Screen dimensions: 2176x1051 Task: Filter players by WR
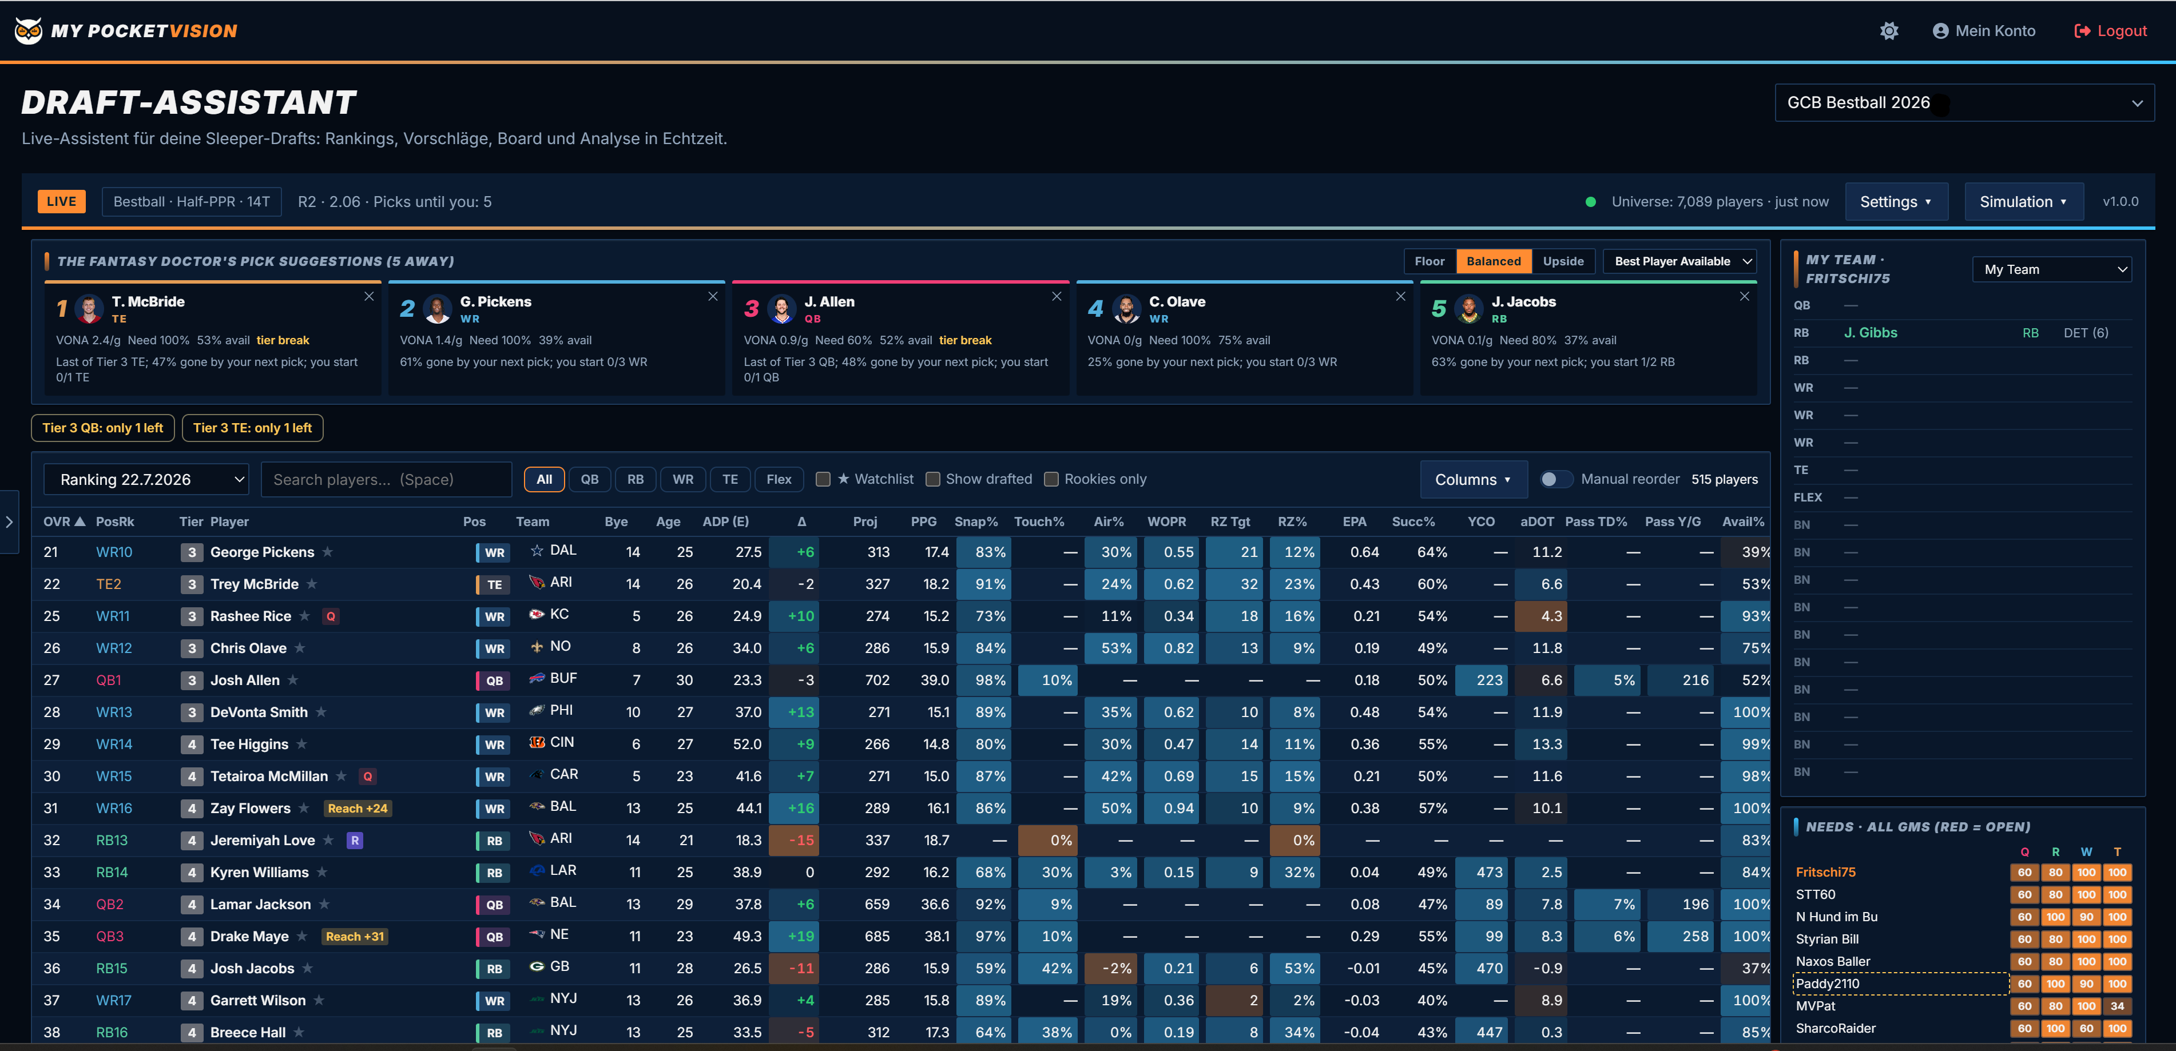[x=682, y=480]
